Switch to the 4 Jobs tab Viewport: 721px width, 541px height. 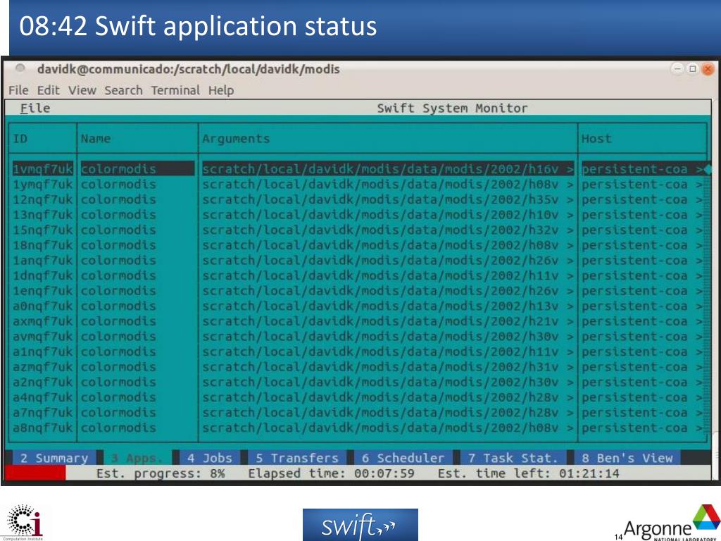210,458
